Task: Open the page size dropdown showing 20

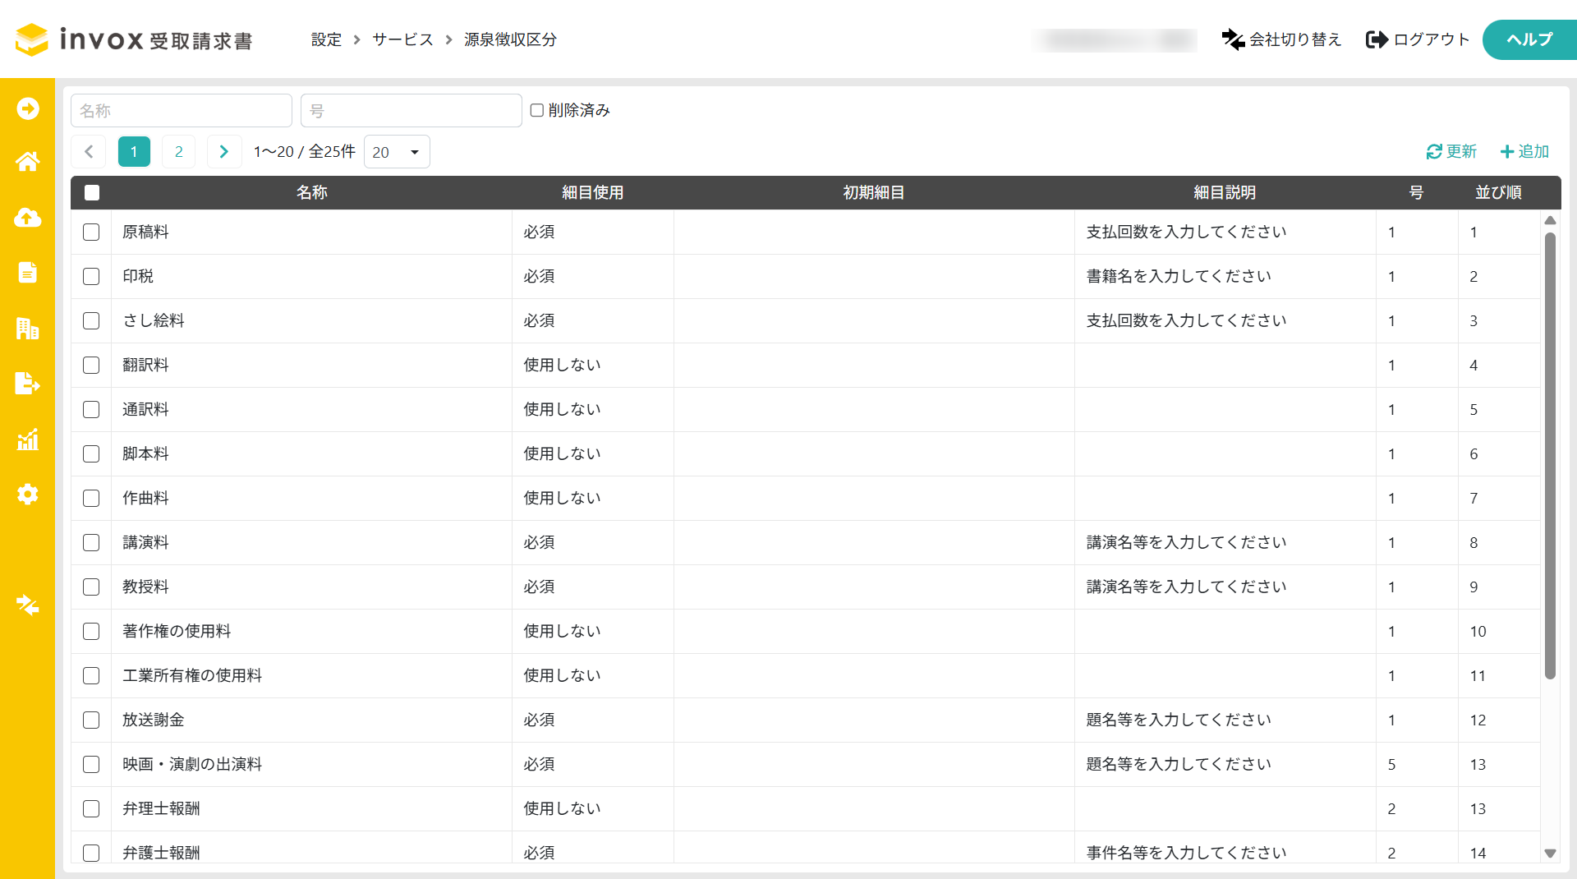Action: pos(396,152)
